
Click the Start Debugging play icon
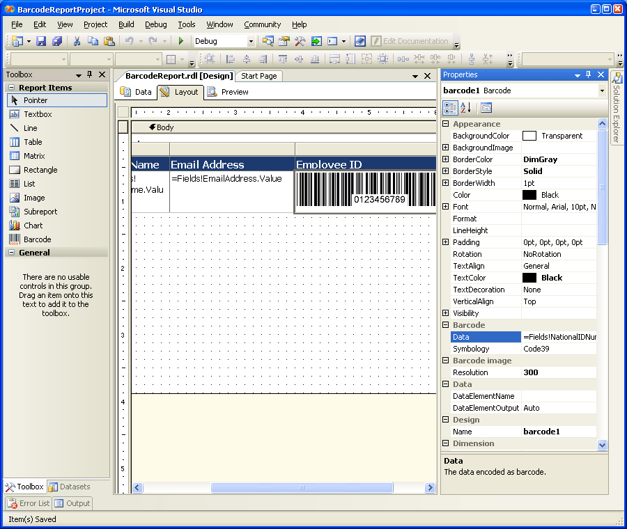click(181, 41)
